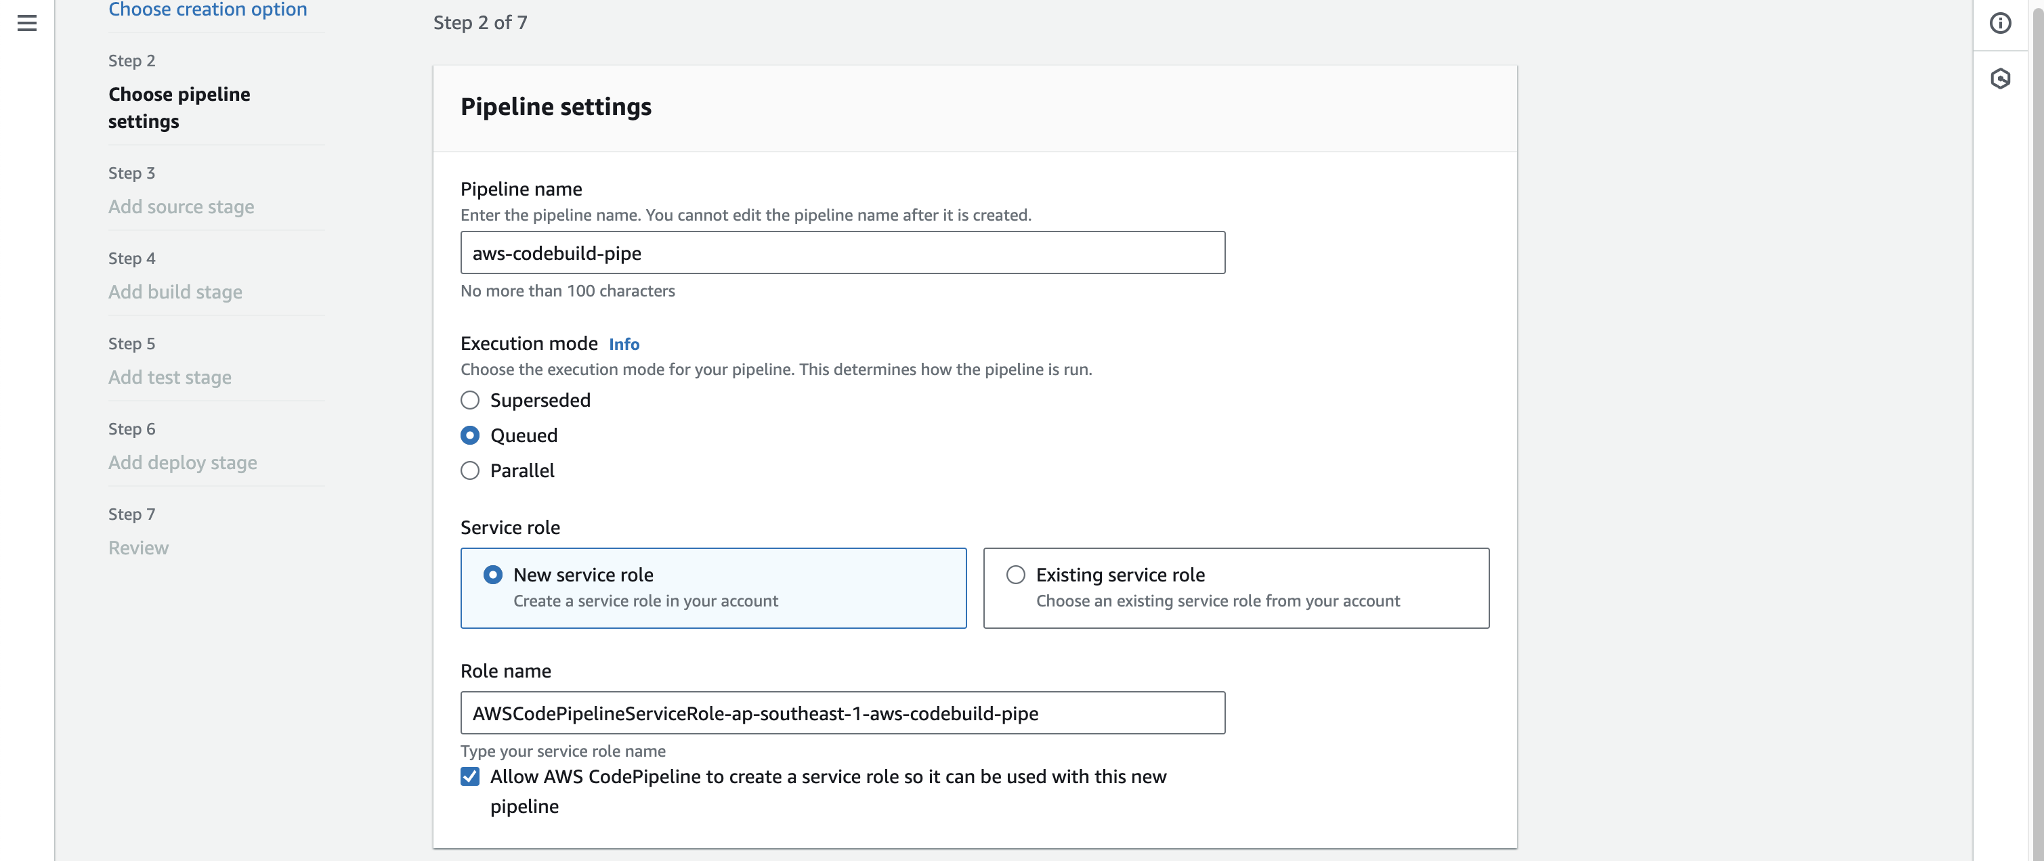The height and width of the screenshot is (861, 2044).
Task: Select the Parallel execution mode
Action: coord(470,471)
